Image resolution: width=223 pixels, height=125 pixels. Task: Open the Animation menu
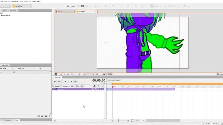[x=15, y=1]
